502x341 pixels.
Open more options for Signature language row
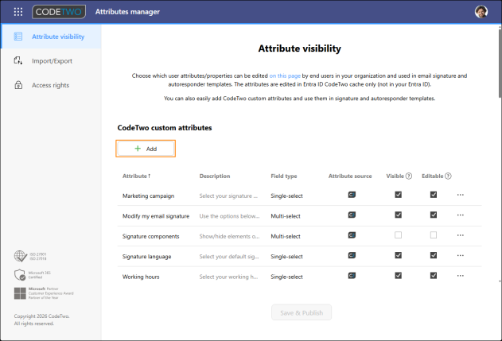point(461,256)
